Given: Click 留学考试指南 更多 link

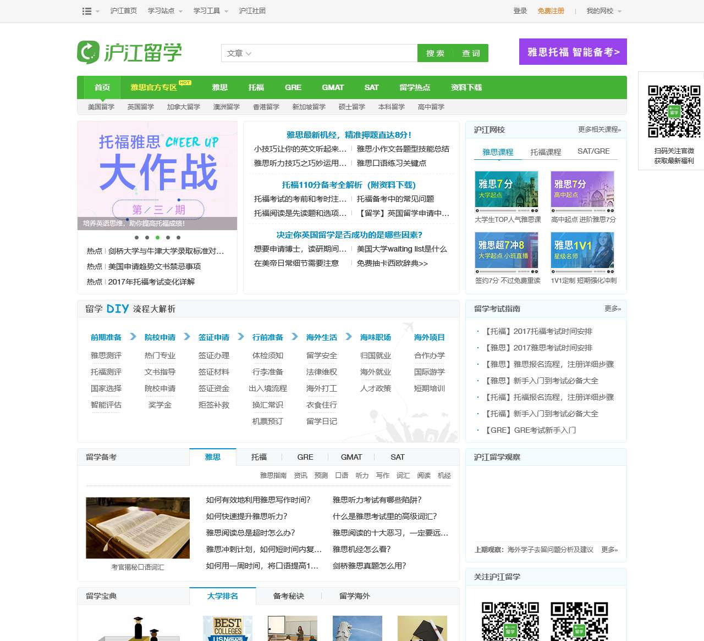Looking at the screenshot, I should click(x=613, y=309).
